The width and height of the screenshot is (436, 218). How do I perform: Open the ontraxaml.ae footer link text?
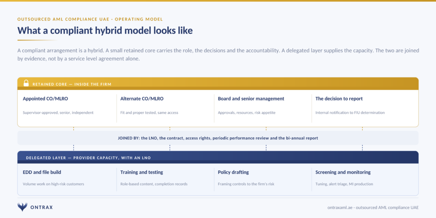373,207
